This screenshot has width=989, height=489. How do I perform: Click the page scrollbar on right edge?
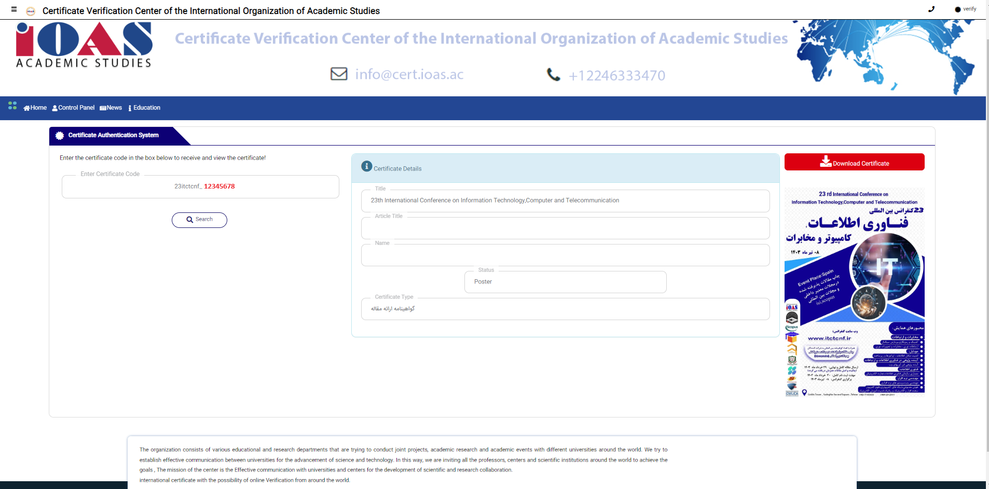coord(987,244)
